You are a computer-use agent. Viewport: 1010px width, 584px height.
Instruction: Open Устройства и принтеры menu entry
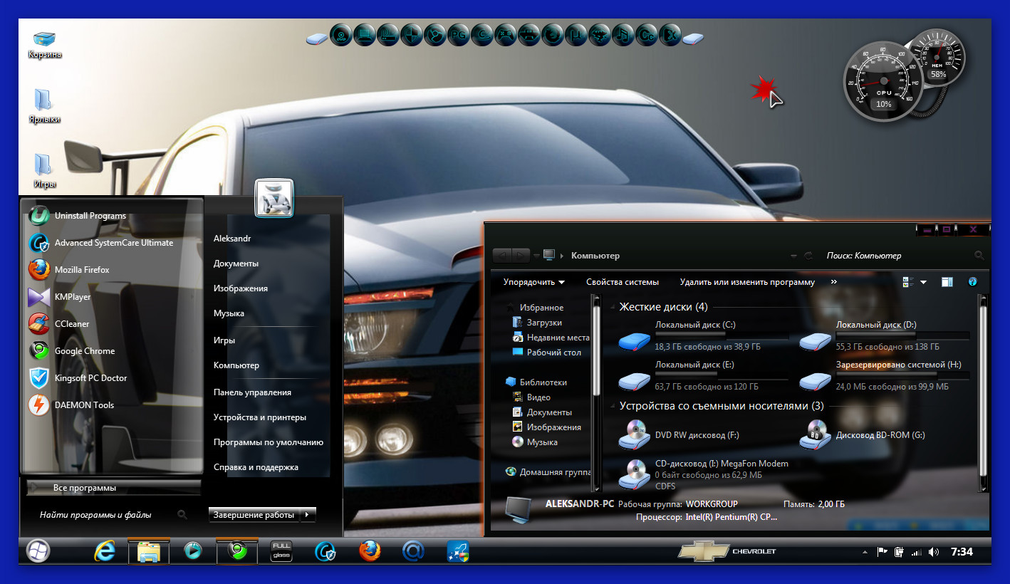click(260, 417)
